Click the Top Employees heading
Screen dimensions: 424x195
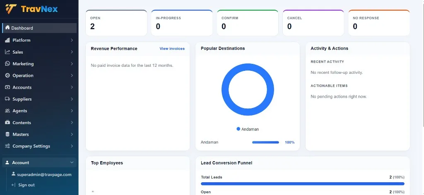107,163
